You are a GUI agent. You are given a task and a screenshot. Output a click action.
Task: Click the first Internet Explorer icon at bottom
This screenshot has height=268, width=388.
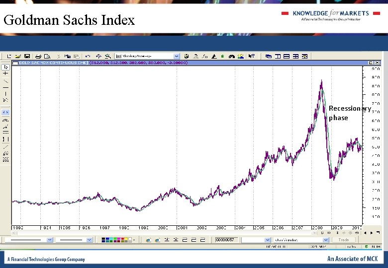148,240
